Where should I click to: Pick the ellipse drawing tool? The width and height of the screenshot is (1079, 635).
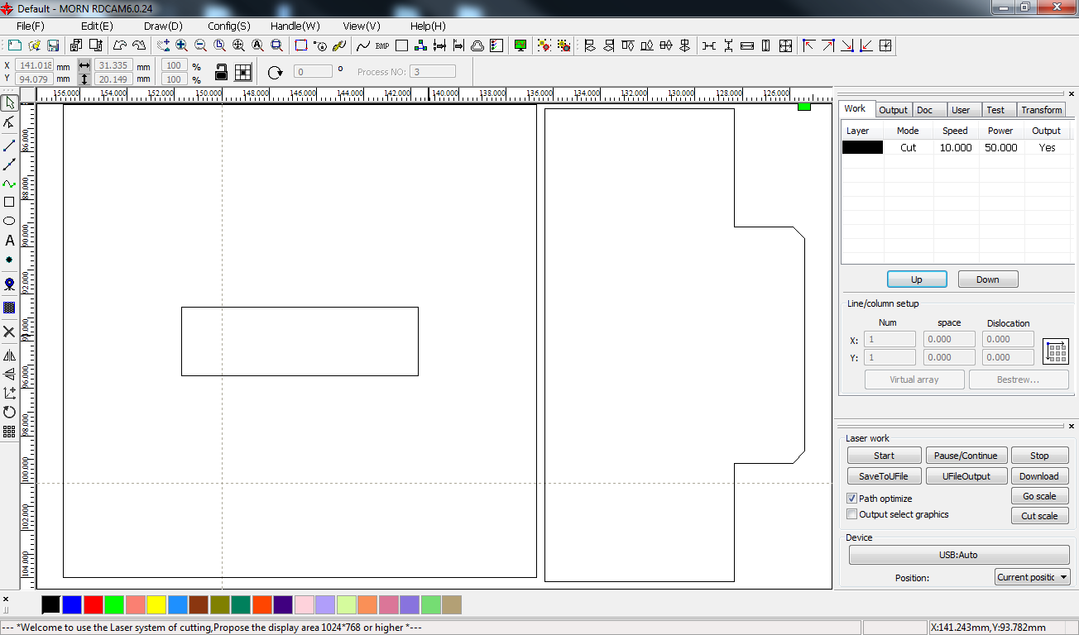(9, 221)
